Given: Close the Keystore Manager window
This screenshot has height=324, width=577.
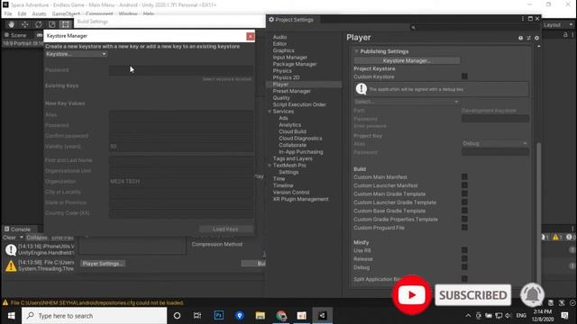Looking at the screenshot, I should [x=251, y=36].
